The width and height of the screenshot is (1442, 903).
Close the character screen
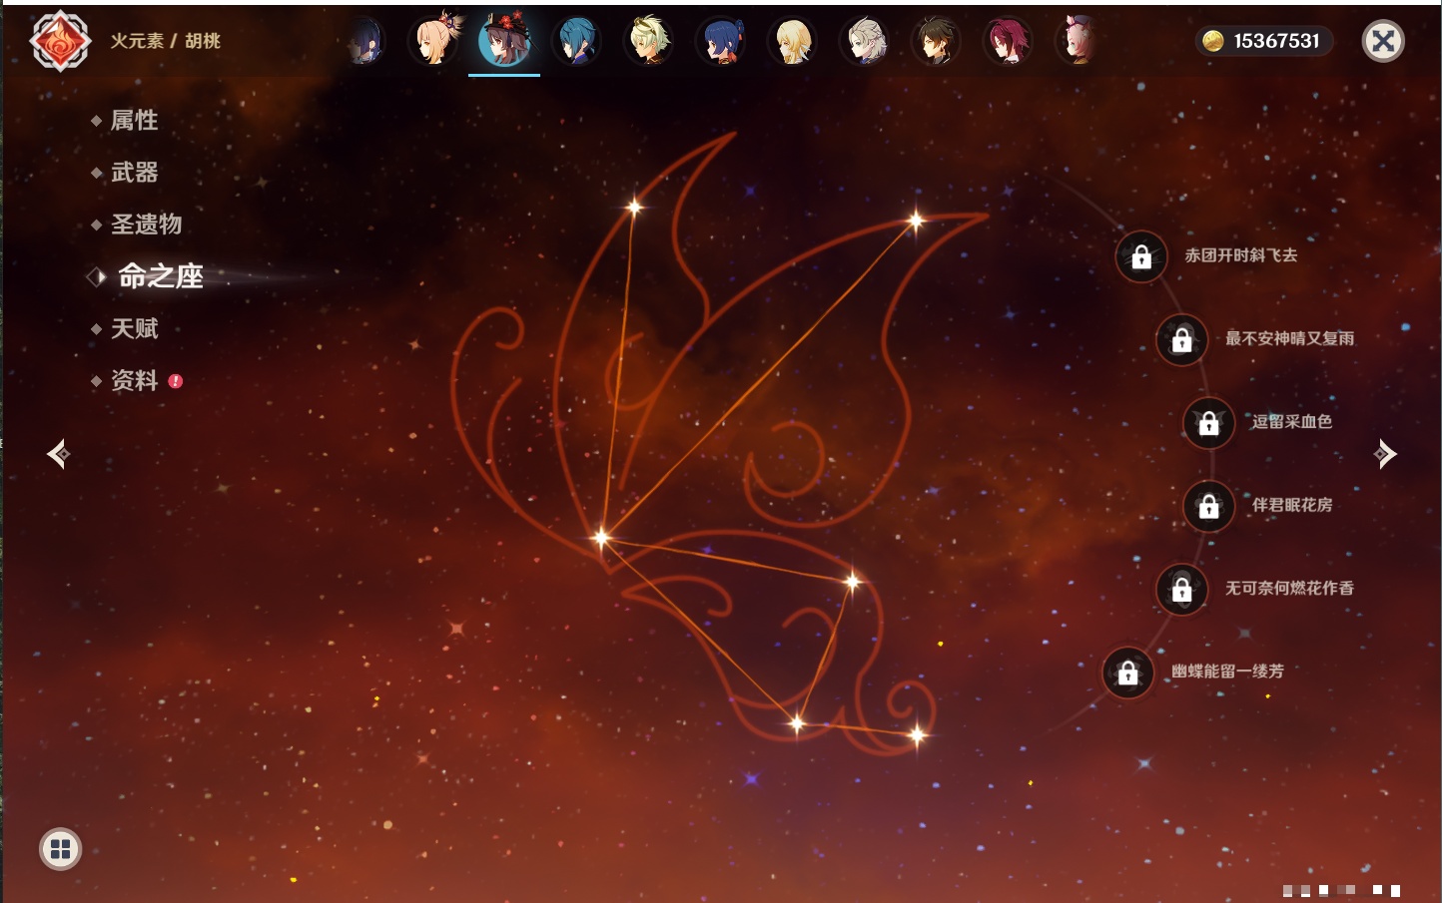[1383, 41]
